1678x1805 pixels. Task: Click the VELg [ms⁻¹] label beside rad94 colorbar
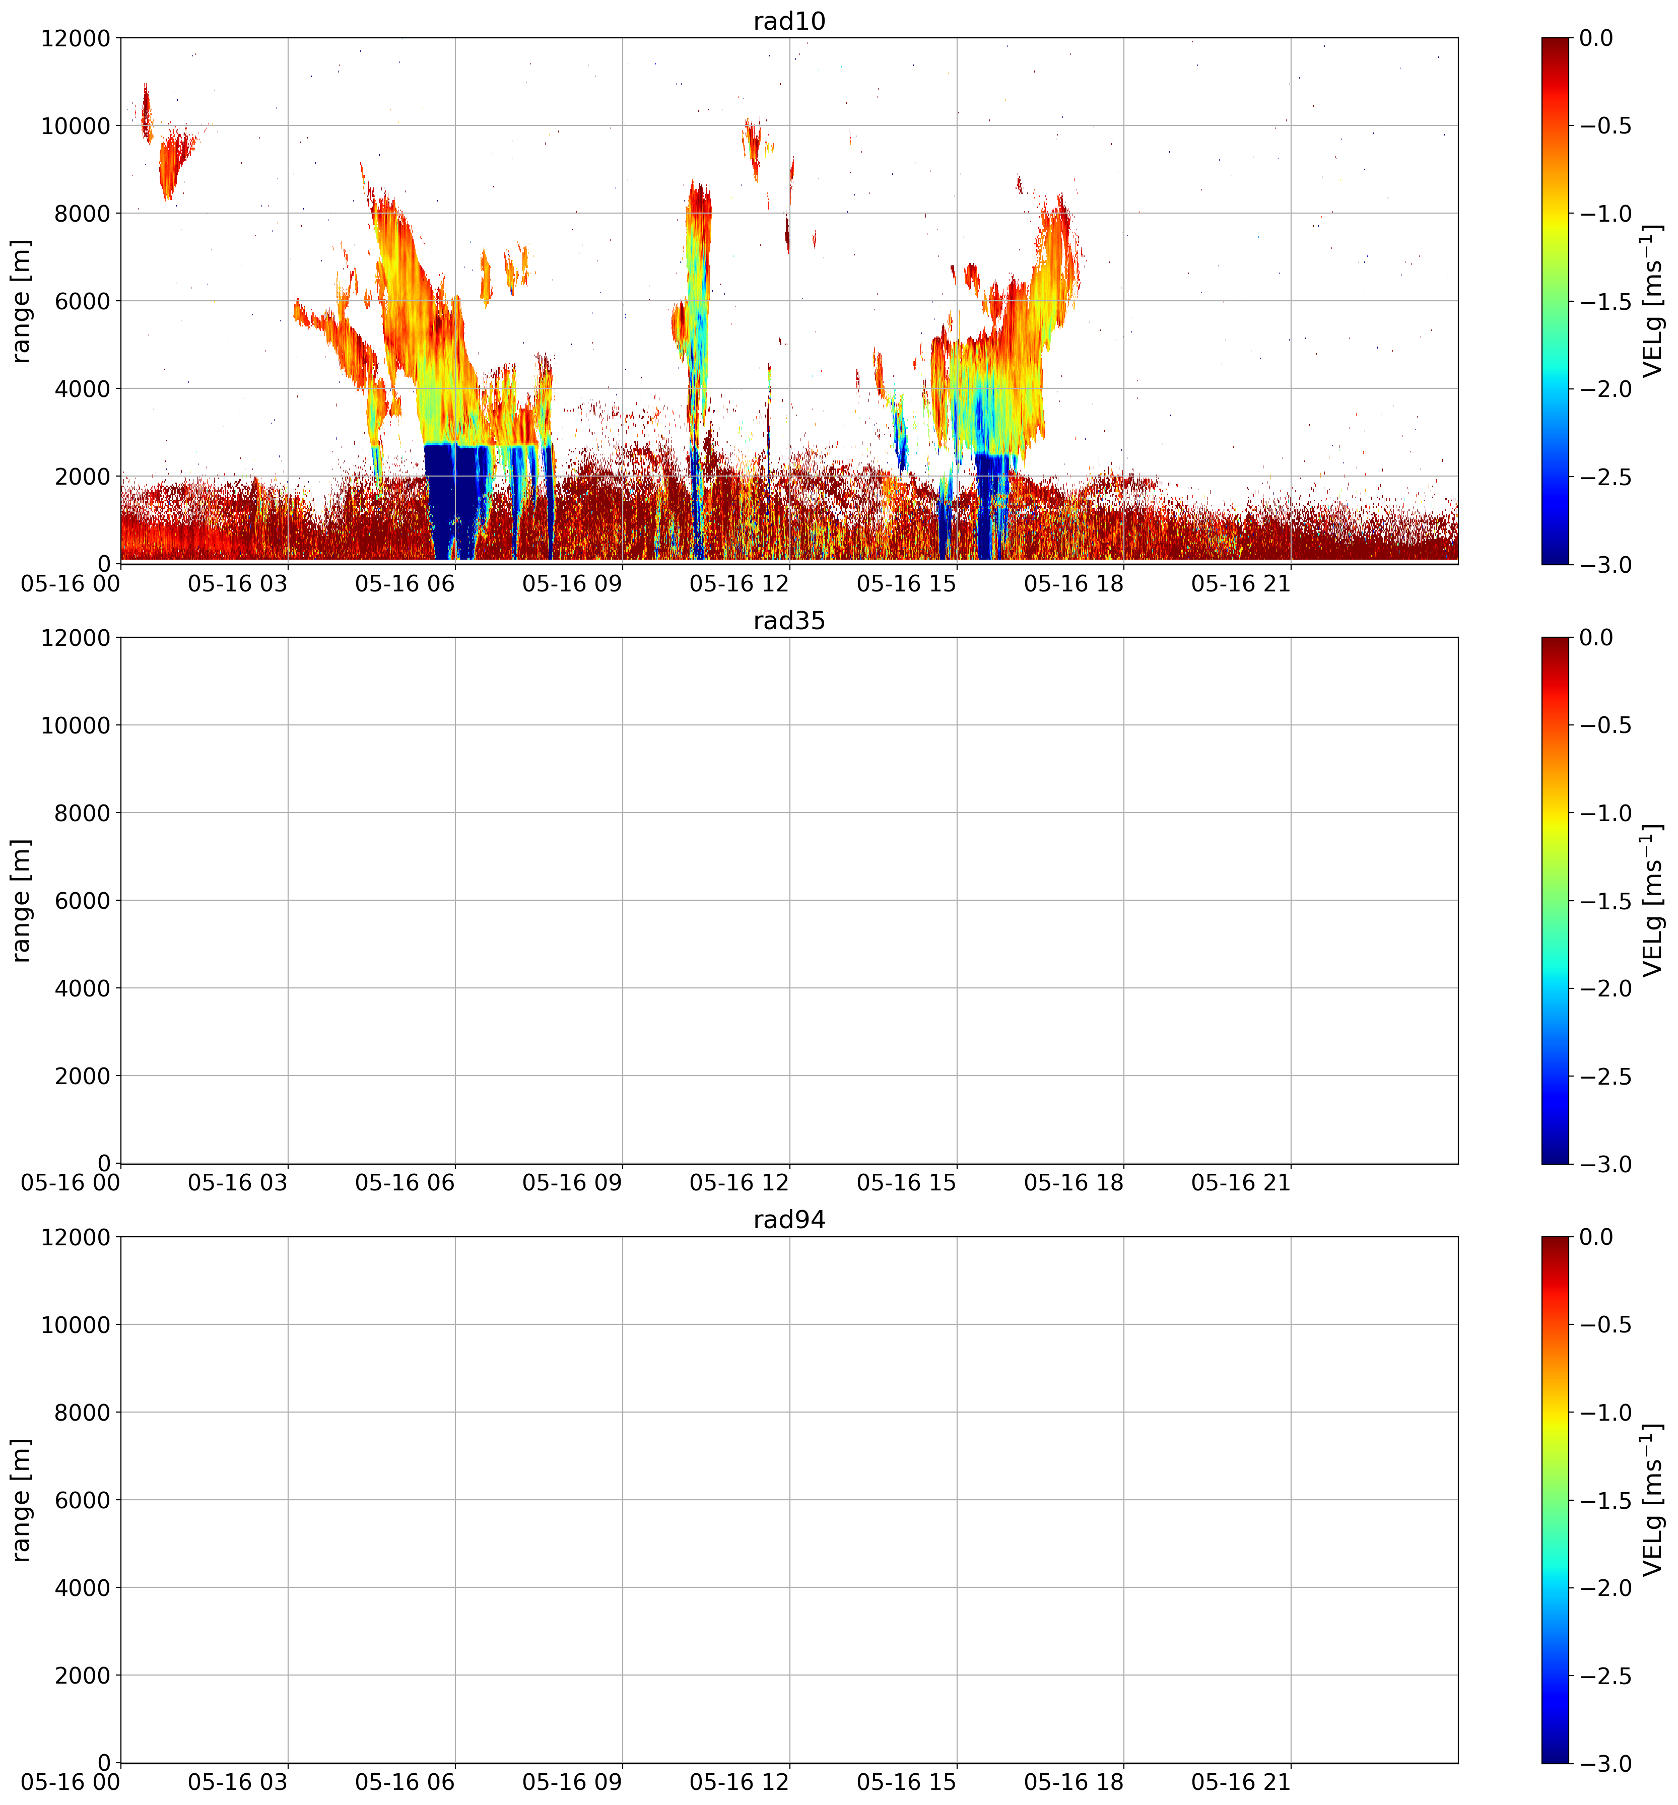point(1653,1499)
